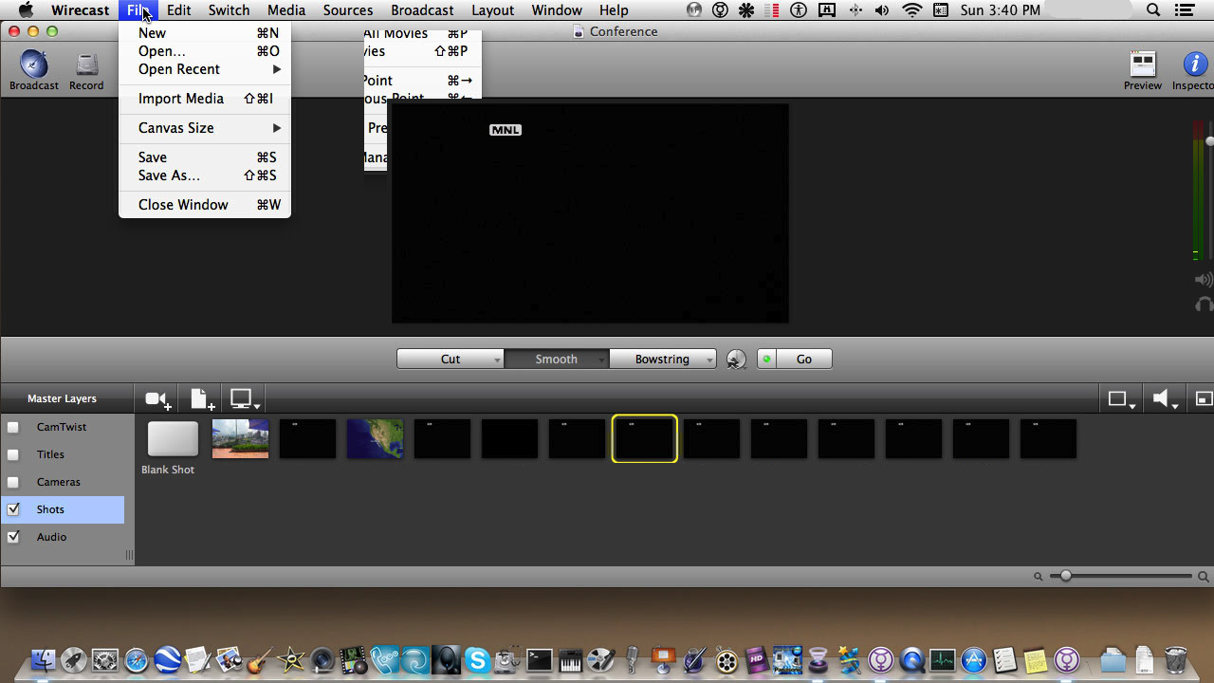This screenshot has height=683, width=1214.
Task: Add a camera shot with the camera-plus icon
Action: click(157, 399)
